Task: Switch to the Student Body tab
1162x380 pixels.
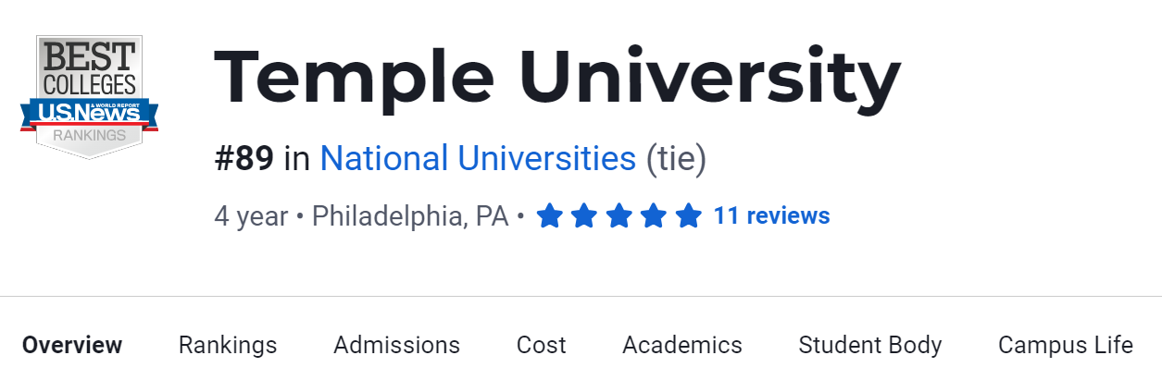Action: pos(870,346)
